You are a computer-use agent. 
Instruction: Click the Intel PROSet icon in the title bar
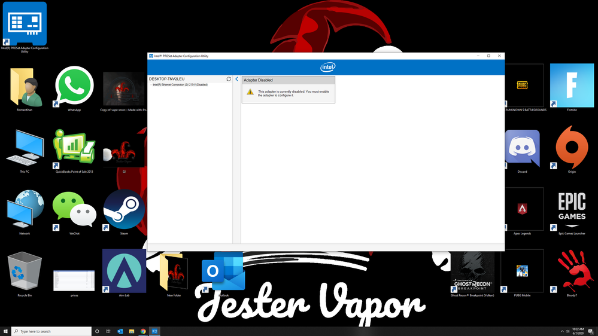[151, 56]
